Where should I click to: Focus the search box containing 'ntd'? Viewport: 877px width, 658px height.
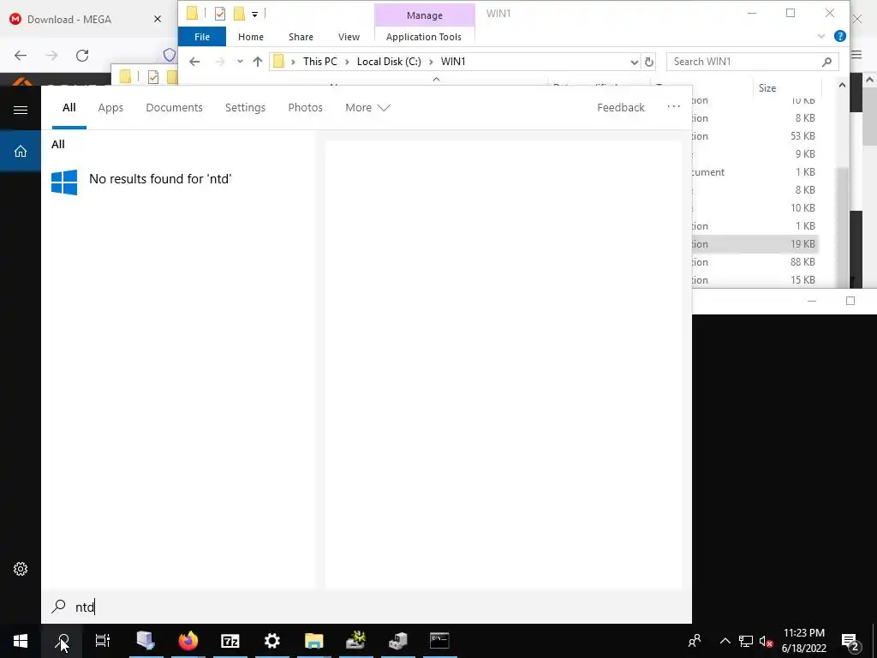pyautogui.click(x=367, y=607)
